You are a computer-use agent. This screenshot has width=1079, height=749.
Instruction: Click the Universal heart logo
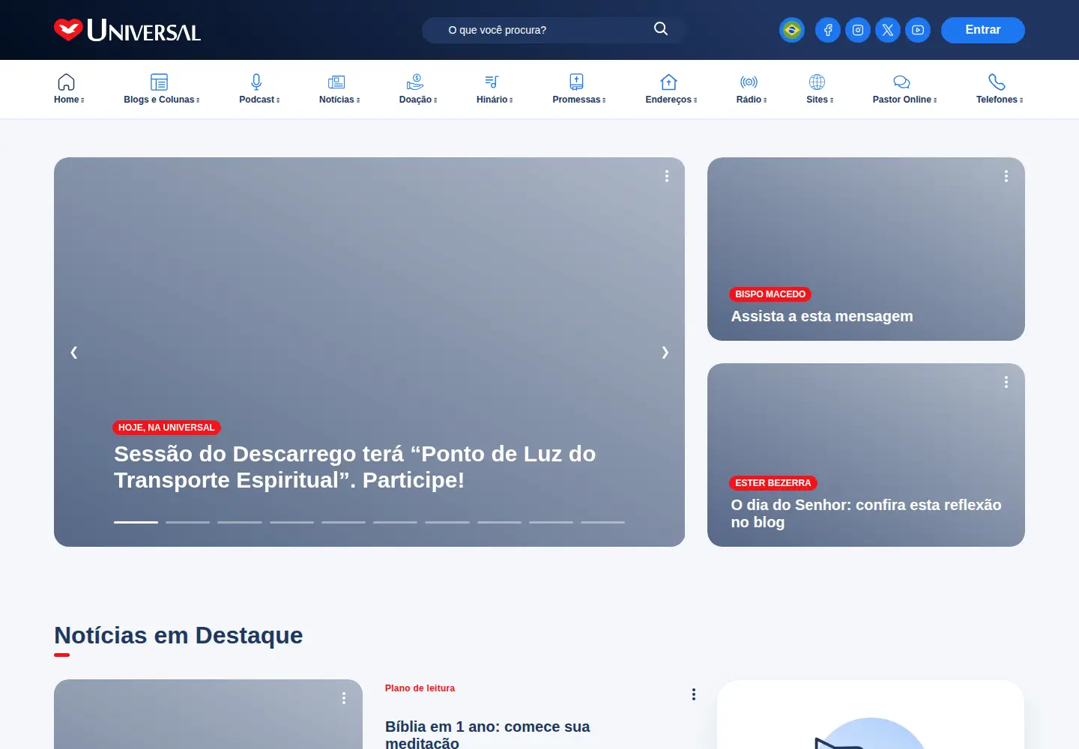[x=127, y=30]
